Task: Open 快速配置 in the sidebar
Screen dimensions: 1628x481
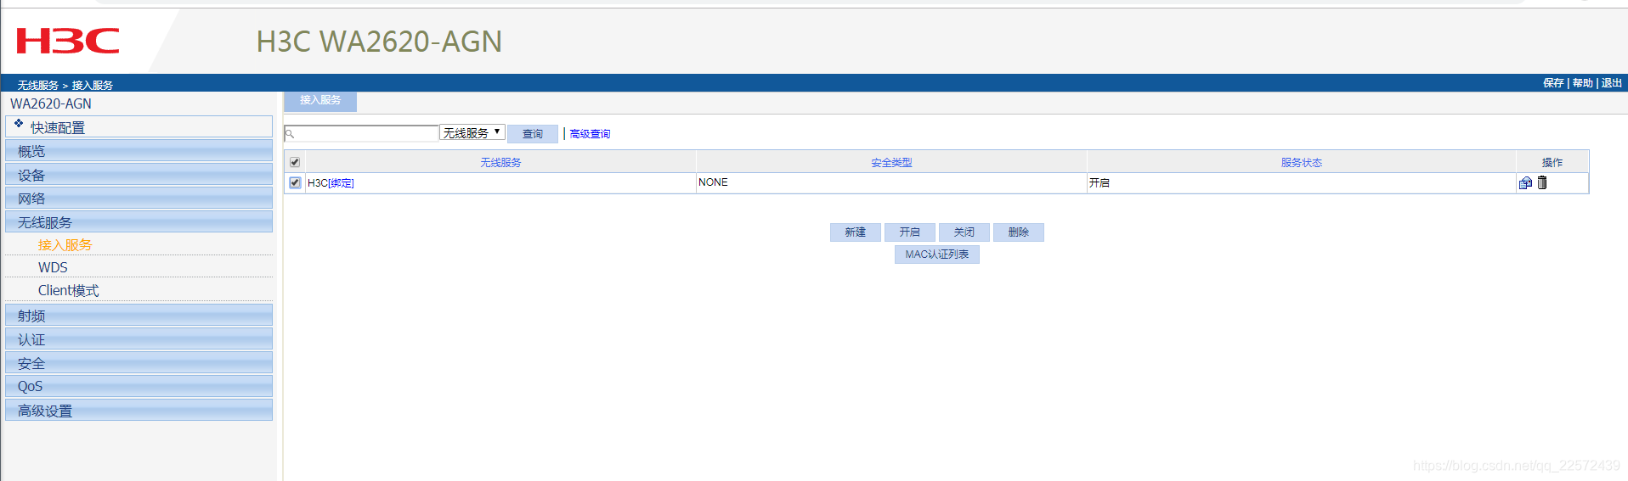Action: pyautogui.click(x=139, y=127)
